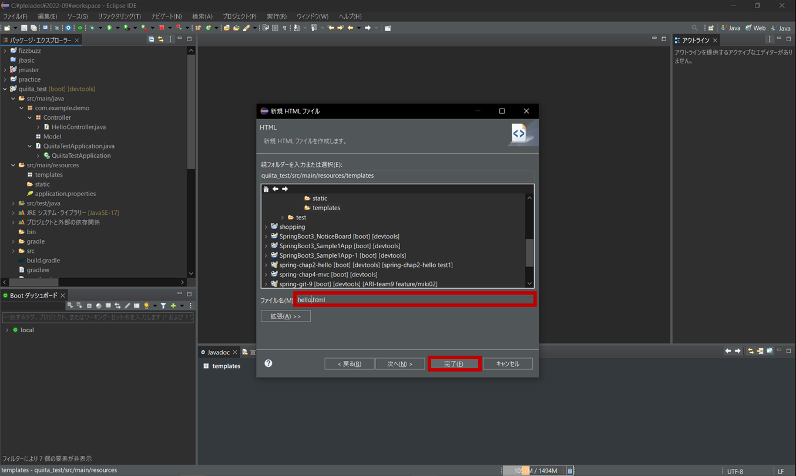Open dropdown arrow next to green plus icon
Viewport: 796px width, 476px height.
point(182,306)
